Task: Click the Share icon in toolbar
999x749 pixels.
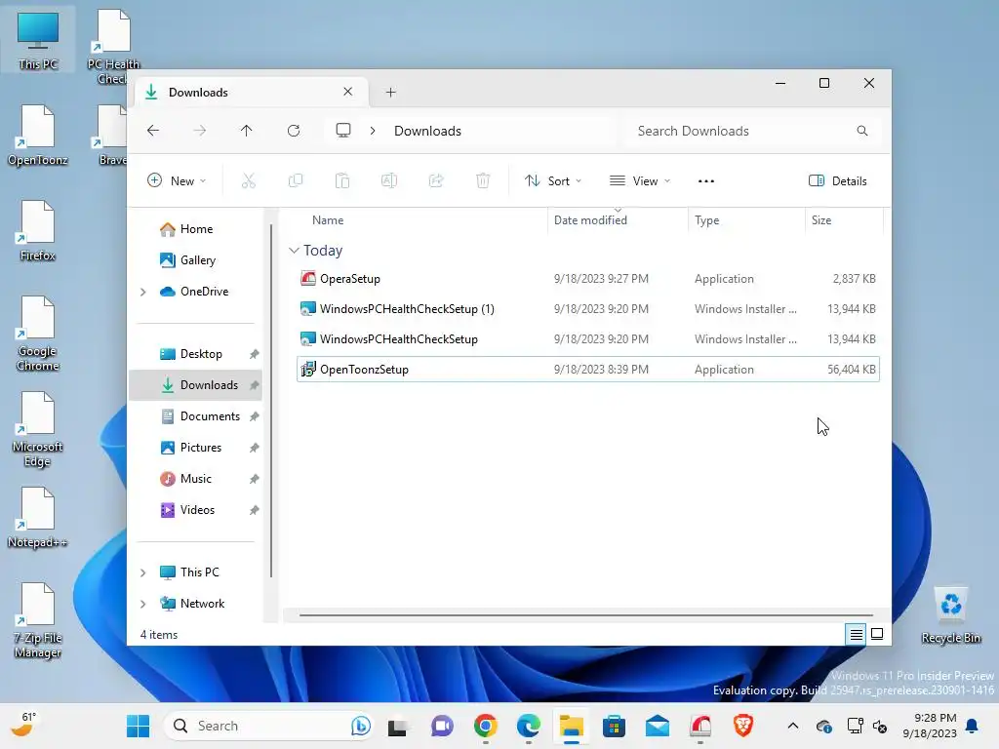Action: click(436, 180)
